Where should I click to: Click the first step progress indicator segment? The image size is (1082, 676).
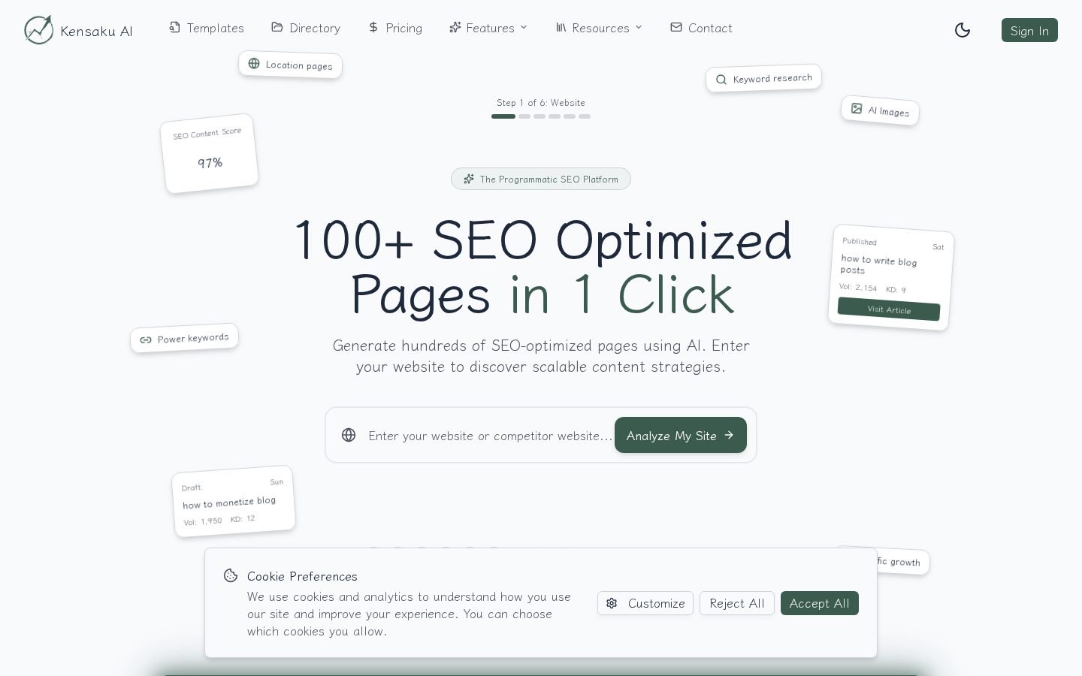(503, 116)
